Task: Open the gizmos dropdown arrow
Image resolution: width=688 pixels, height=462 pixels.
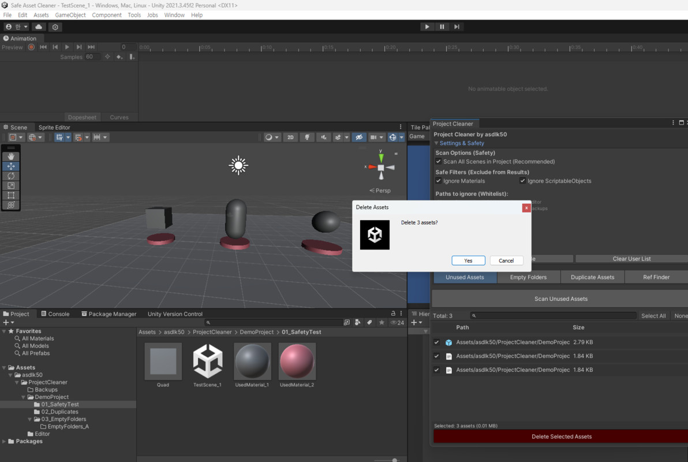Action: 402,137
